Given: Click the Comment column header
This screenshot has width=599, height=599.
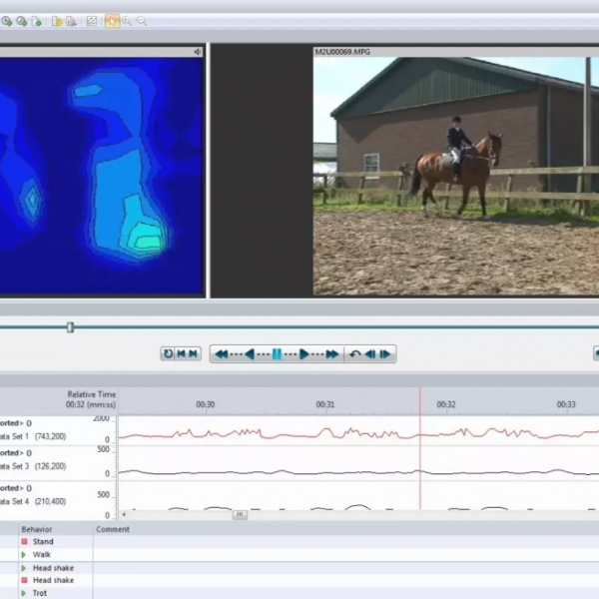Looking at the screenshot, I should pyautogui.click(x=113, y=529).
